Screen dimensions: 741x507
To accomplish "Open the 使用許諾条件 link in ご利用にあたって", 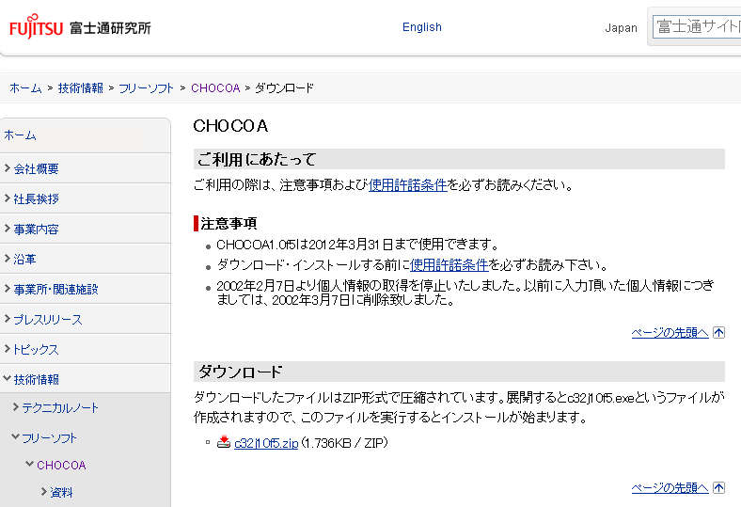I will pos(407,185).
